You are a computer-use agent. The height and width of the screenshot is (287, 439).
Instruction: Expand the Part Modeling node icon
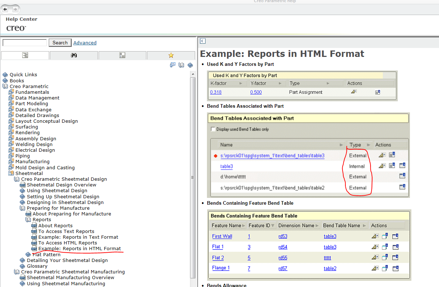(11, 103)
